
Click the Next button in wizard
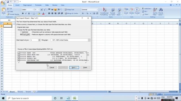point(74,67)
